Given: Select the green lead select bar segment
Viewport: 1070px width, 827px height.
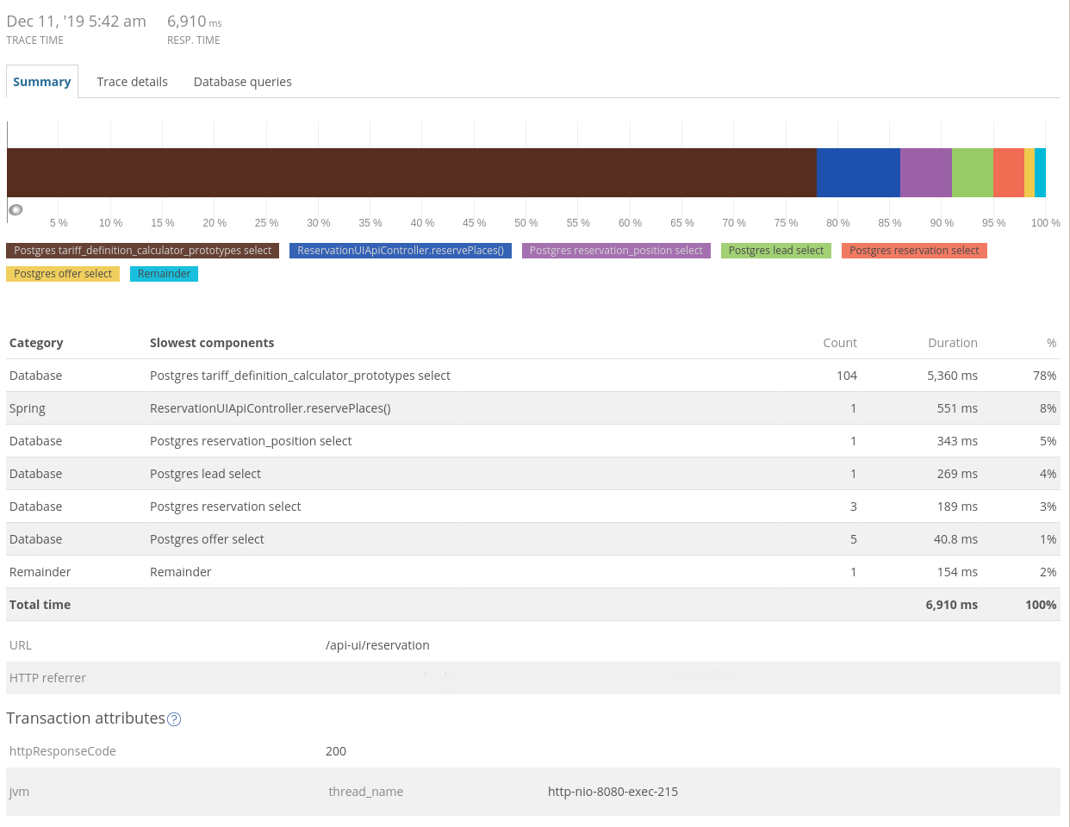Looking at the screenshot, I should (973, 172).
